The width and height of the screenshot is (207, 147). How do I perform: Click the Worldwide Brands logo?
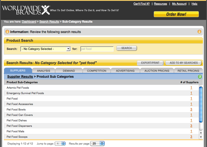click(26, 10)
